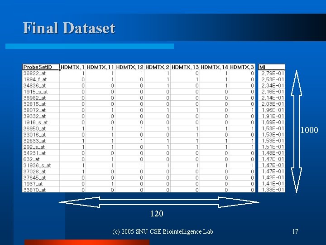Image resolution: width=326 pixels, height=245 pixels.
Task: Click probe row '32815_at'
Action: coord(139,104)
